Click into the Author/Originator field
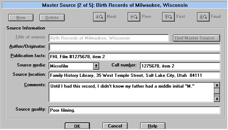Viewport: 228px width, 130px height. pyautogui.click(x=134, y=47)
